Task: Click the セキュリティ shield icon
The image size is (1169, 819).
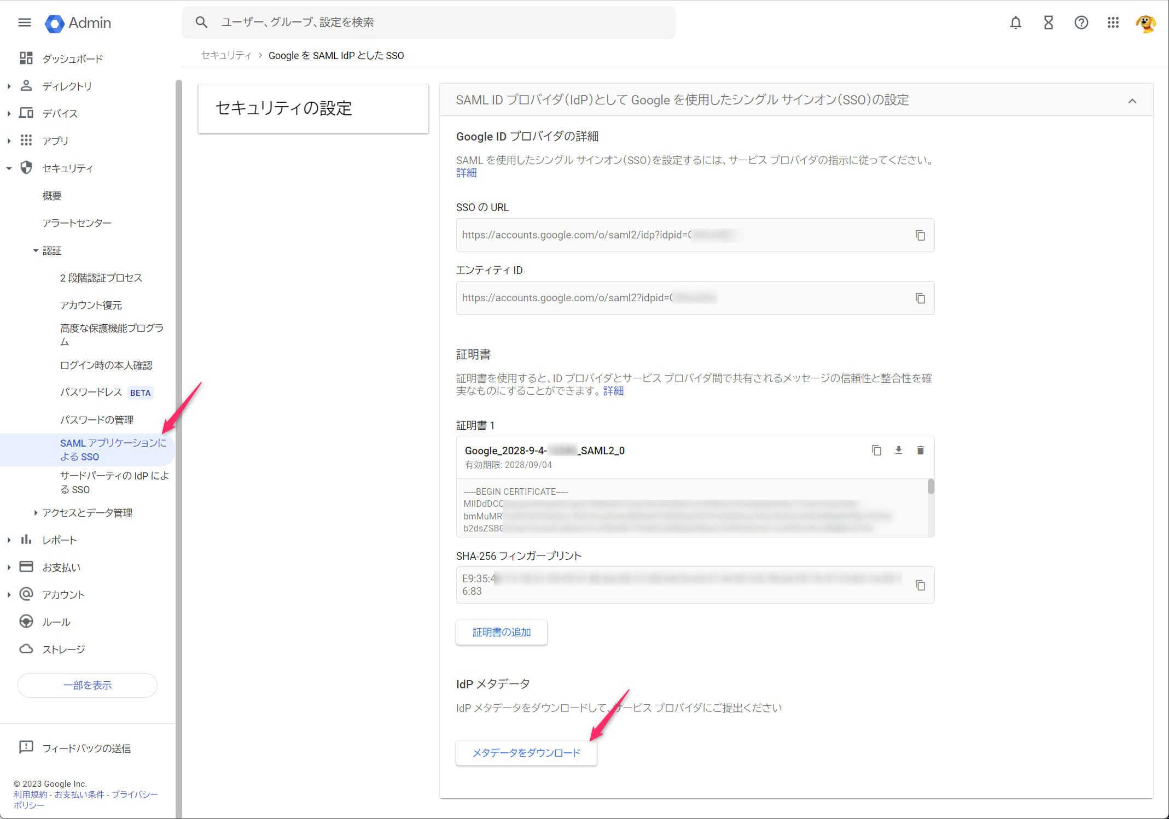Action: click(26, 167)
